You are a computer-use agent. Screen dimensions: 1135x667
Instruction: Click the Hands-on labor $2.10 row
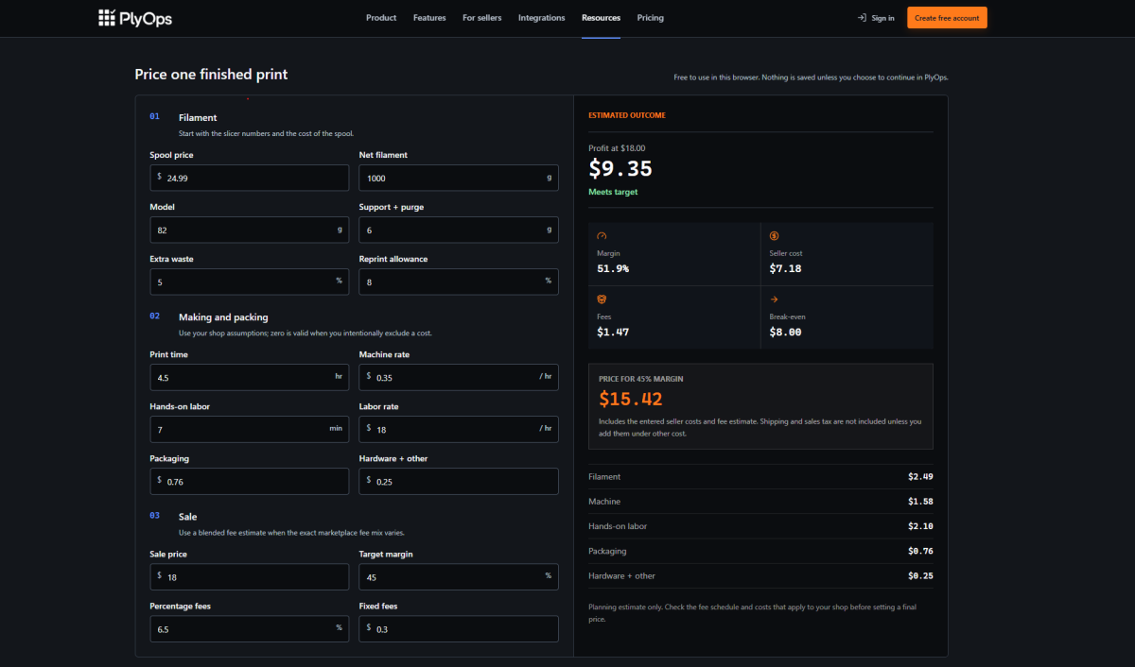tap(760, 526)
